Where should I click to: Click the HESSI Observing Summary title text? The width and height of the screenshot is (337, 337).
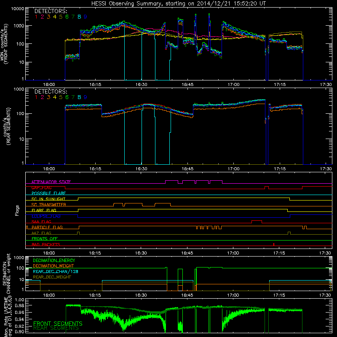[178, 3]
